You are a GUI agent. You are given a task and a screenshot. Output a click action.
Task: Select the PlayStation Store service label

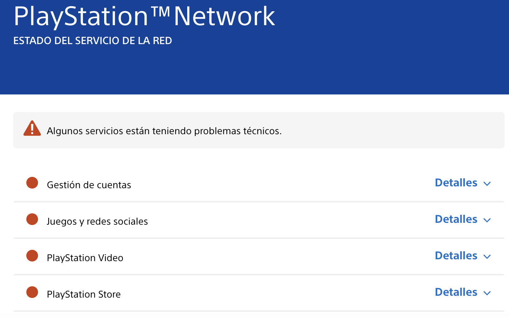tap(84, 294)
